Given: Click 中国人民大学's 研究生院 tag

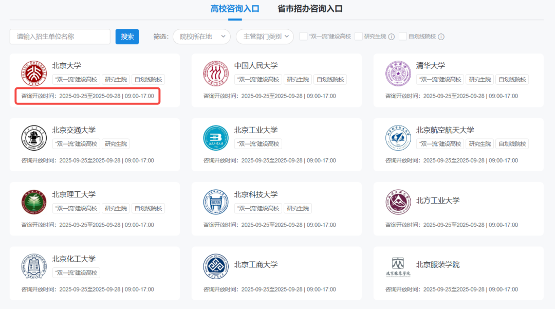Looking at the screenshot, I should click(298, 79).
